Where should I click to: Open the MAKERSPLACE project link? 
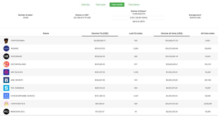18,112
